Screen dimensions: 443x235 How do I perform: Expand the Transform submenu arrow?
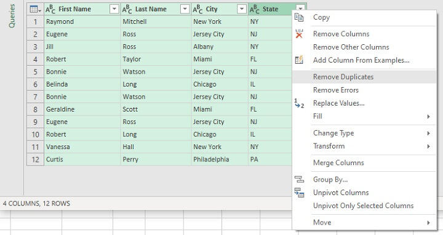pos(428,146)
